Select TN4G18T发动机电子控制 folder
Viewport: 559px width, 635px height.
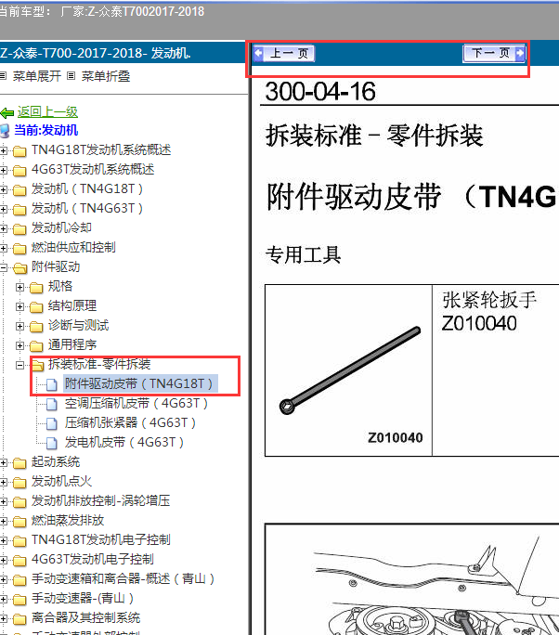coord(100,539)
